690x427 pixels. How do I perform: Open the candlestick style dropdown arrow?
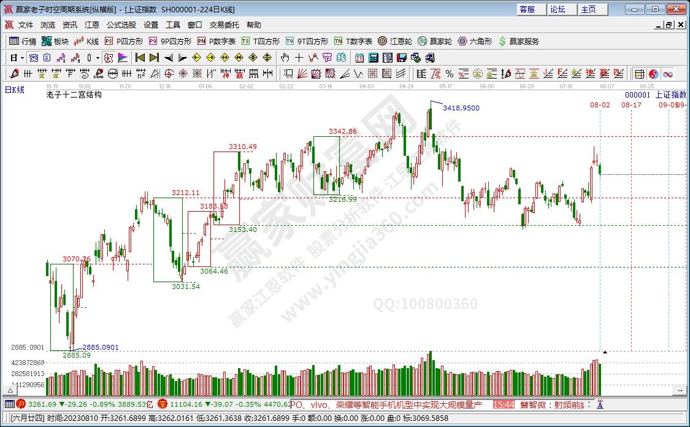coord(98,58)
